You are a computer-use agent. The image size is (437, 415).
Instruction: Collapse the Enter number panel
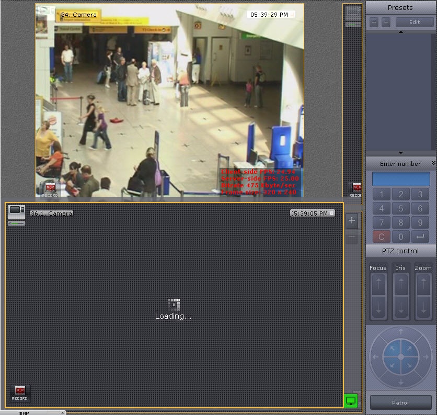433,164
